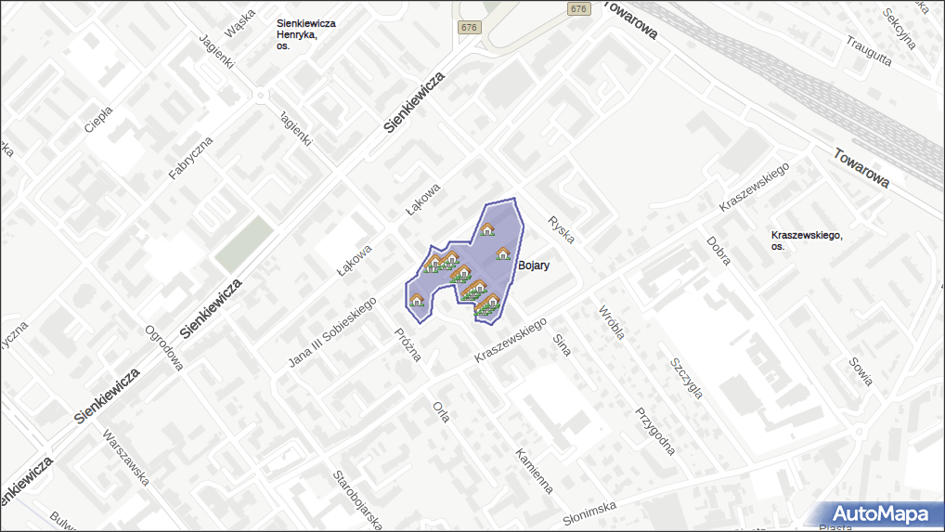Viewport: 945px width, 532px height.
Task: Select the Bojary district label
Action: [534, 266]
